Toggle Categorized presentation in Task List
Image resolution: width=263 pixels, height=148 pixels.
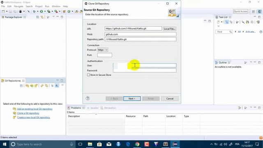pyautogui.click(x=226, y=22)
